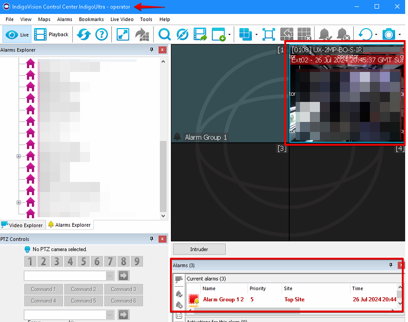Click the gray grid with arrow icon
Image resolution: width=408 pixels, height=322 pixels.
(x=287, y=34)
